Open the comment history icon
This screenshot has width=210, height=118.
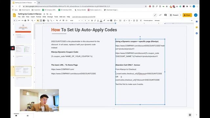coord(165,15)
